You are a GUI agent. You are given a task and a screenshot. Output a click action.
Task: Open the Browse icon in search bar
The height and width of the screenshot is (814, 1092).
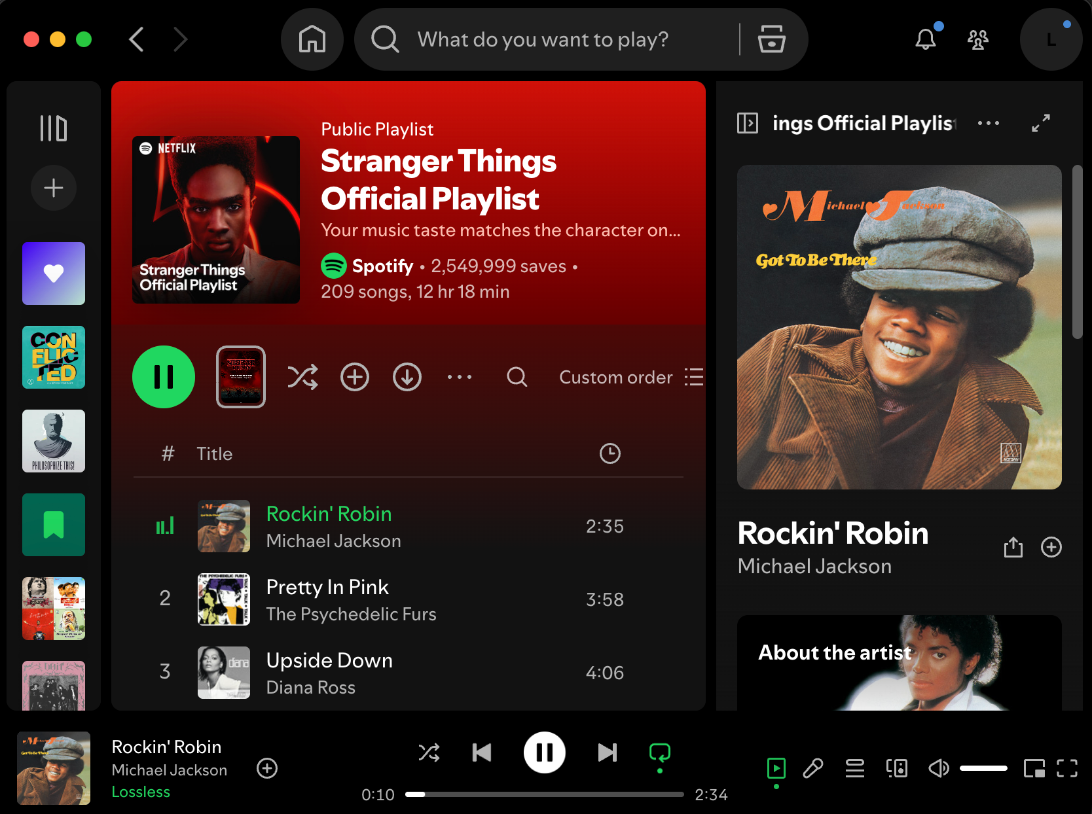click(x=772, y=39)
